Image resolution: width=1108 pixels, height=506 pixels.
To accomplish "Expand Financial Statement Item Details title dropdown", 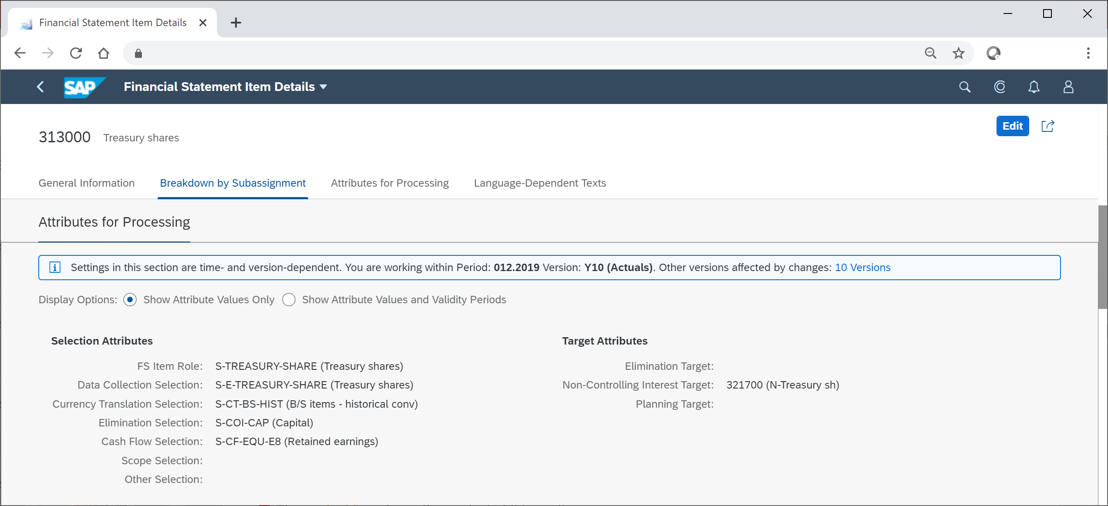I will (323, 87).
